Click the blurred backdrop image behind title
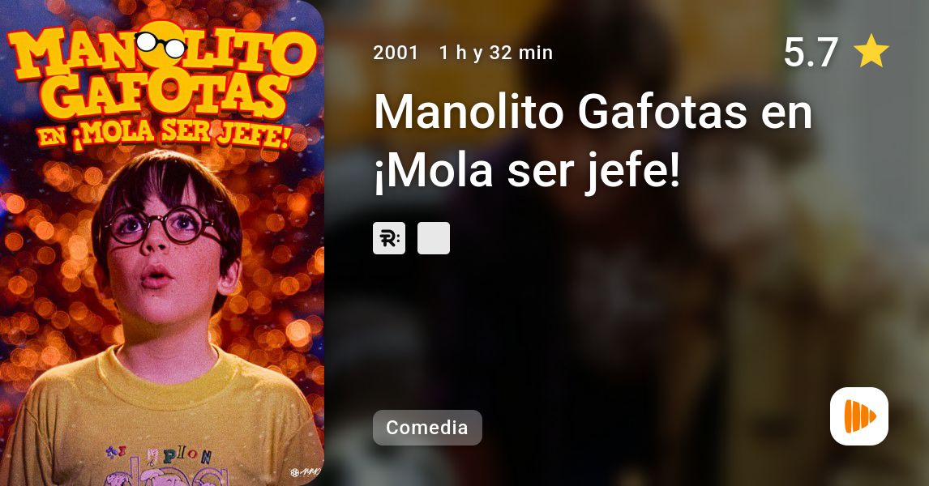 click(x=627, y=243)
